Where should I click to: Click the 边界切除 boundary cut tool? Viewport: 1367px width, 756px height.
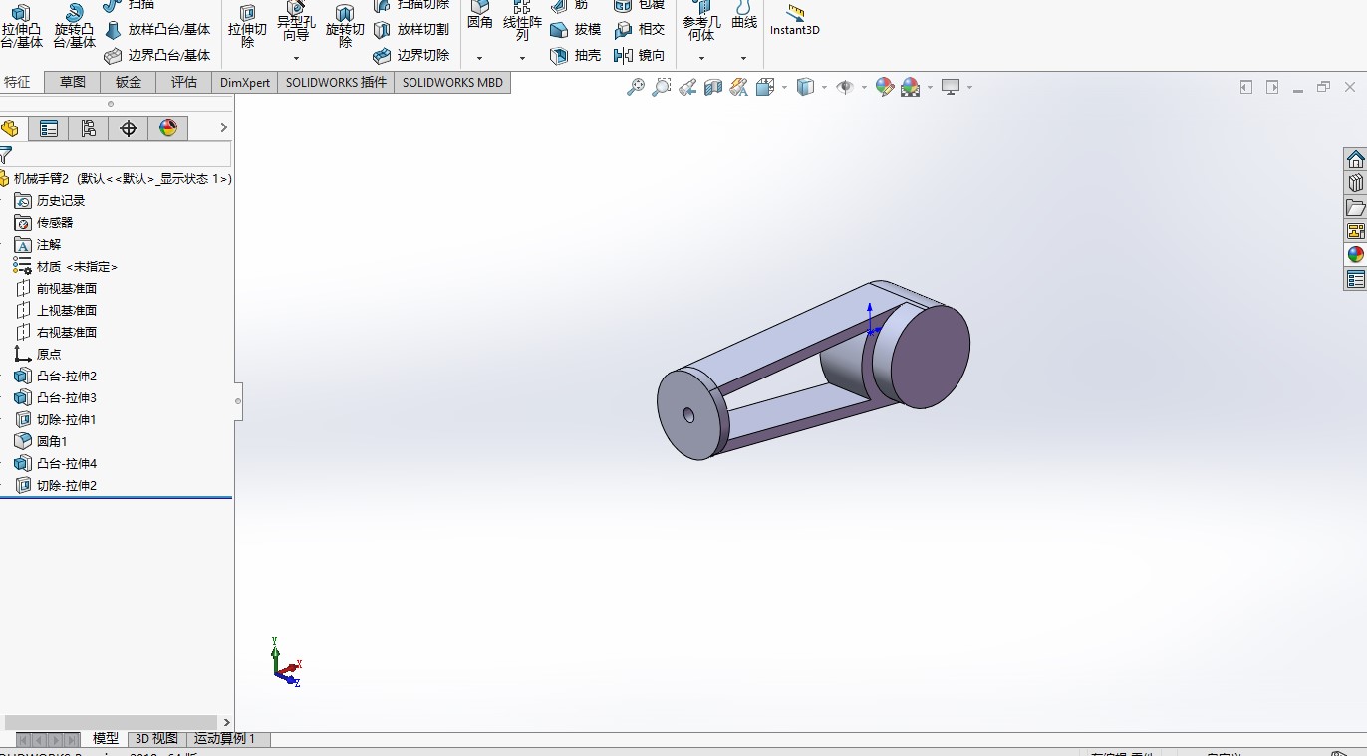click(411, 56)
